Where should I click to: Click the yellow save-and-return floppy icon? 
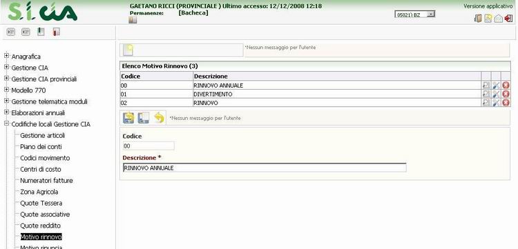coord(128,118)
